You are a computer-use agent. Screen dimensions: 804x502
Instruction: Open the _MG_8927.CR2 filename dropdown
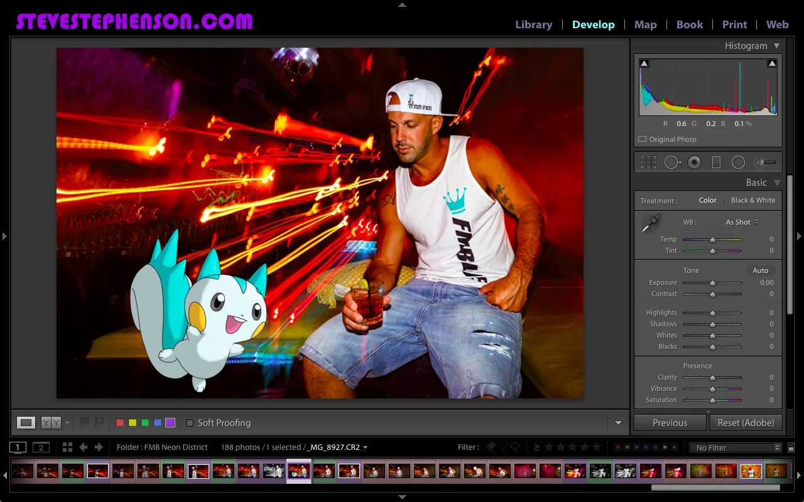point(365,447)
